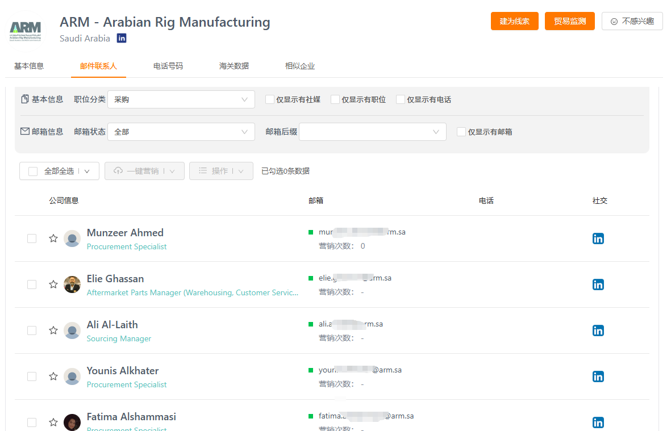Open the 邮箱后缀 dropdown
The width and height of the screenshot is (671, 431).
click(x=373, y=132)
